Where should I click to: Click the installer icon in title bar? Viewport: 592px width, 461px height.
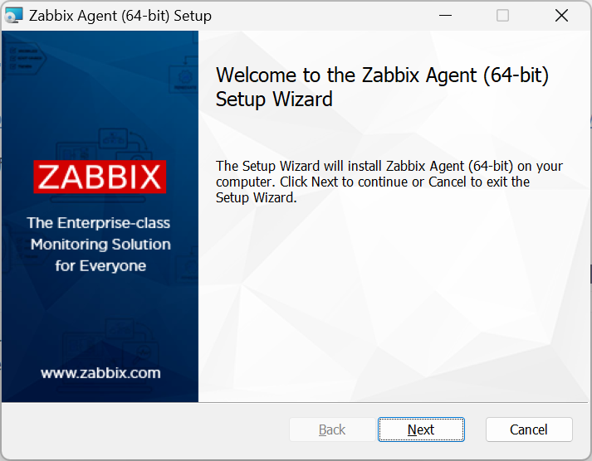point(13,16)
